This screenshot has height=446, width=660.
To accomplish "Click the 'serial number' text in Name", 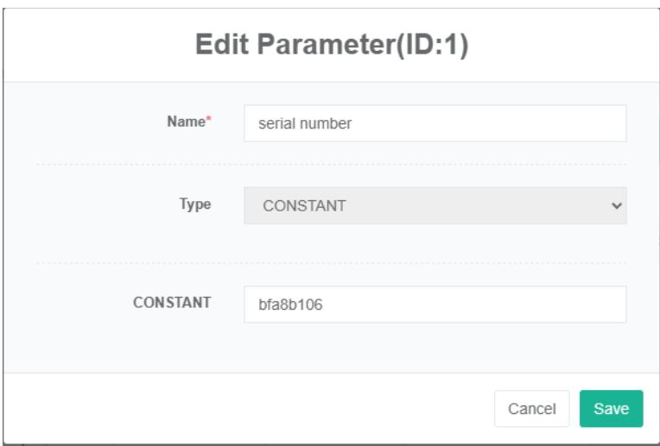I will (304, 123).
